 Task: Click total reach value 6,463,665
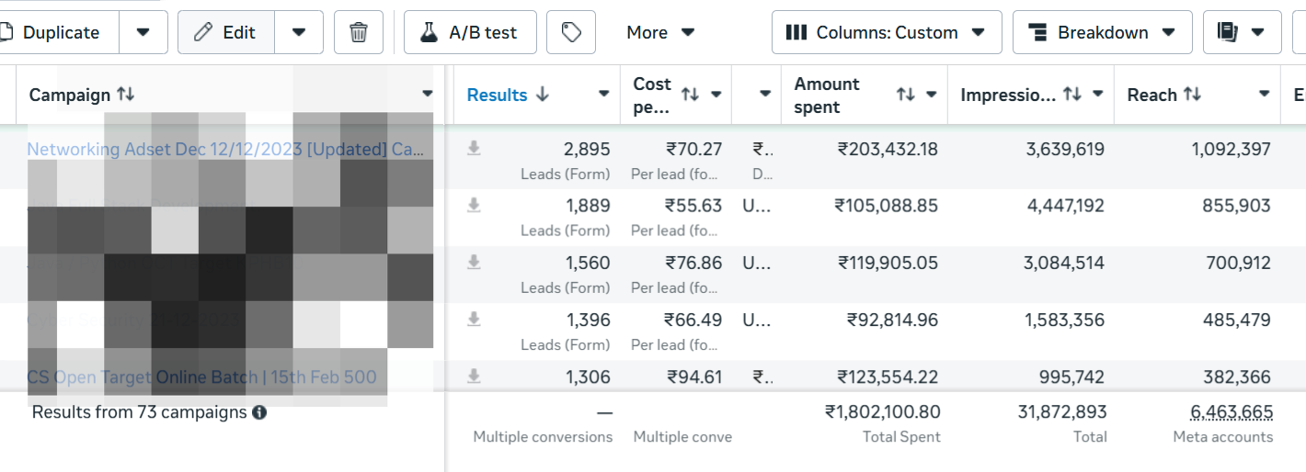pyautogui.click(x=1232, y=412)
